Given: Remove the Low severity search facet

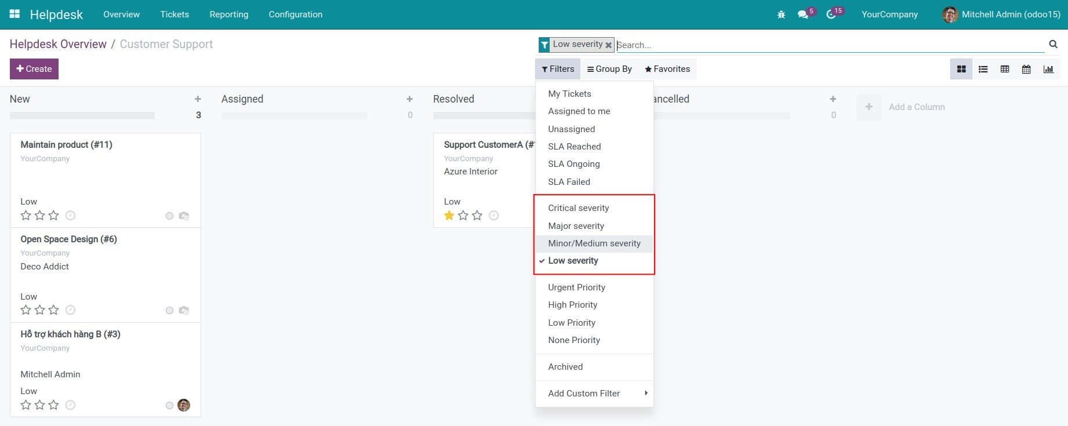Looking at the screenshot, I should (608, 45).
